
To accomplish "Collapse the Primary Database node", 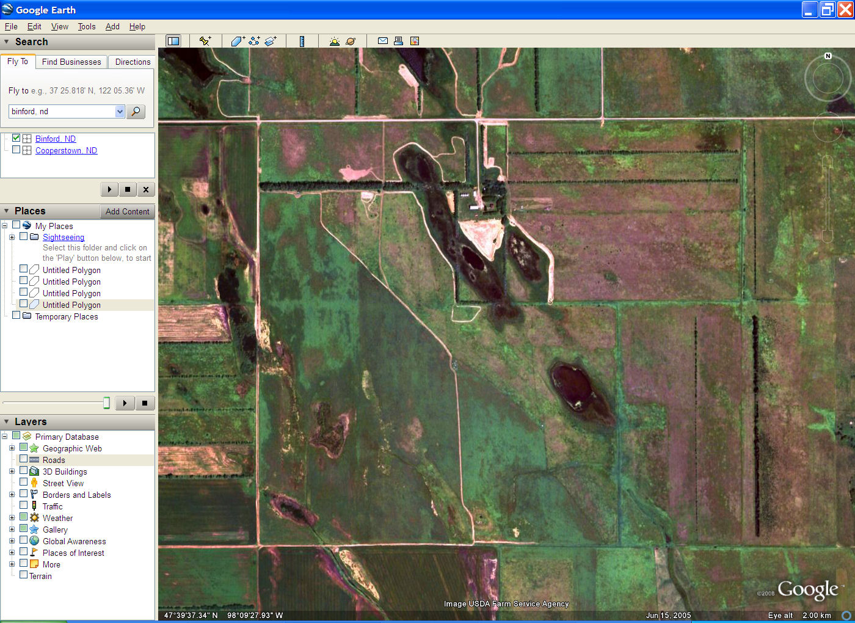I will tap(4, 437).
